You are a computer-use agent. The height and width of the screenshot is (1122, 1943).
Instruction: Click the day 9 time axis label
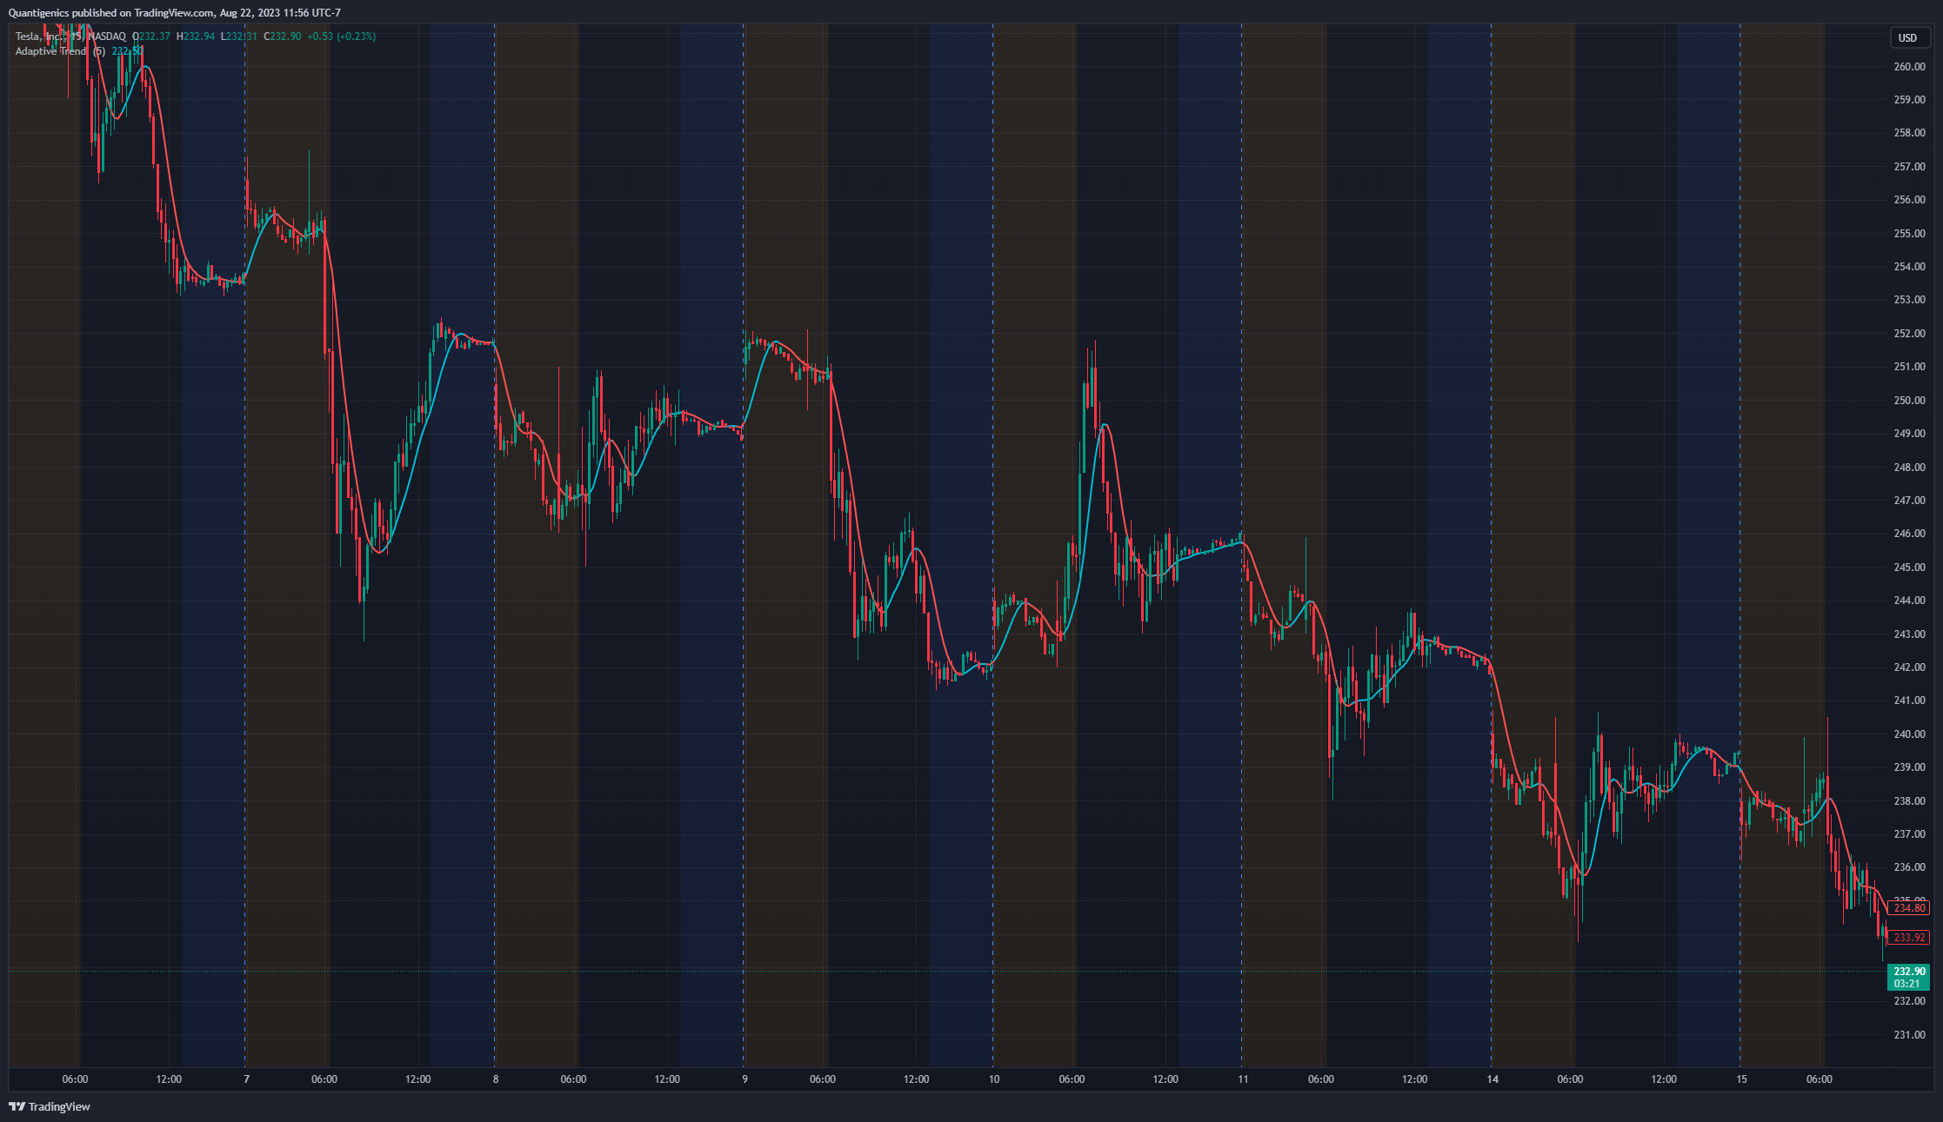coord(744,1079)
